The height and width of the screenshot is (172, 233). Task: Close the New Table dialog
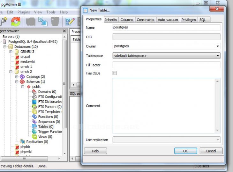coord(217,9)
